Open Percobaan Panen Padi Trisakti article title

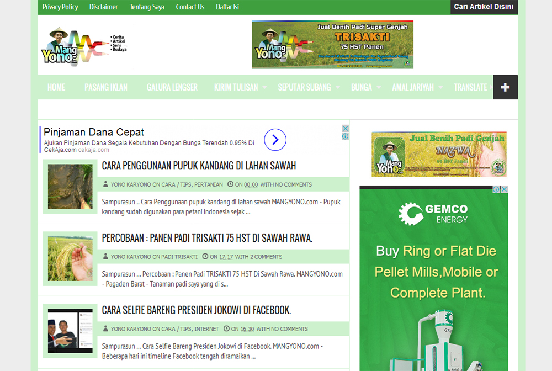tap(207, 238)
